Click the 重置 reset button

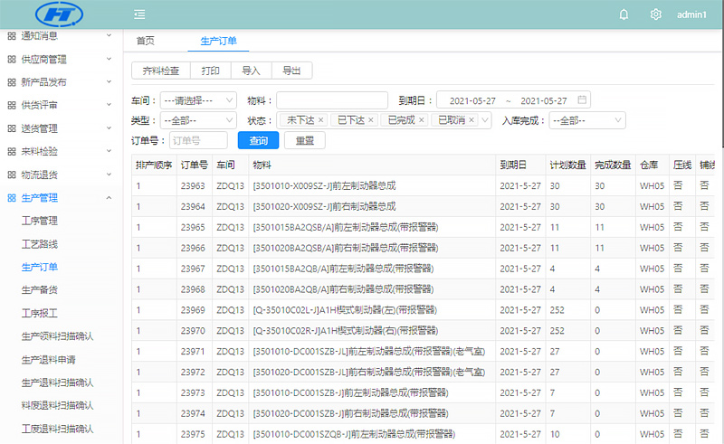pyautogui.click(x=305, y=140)
